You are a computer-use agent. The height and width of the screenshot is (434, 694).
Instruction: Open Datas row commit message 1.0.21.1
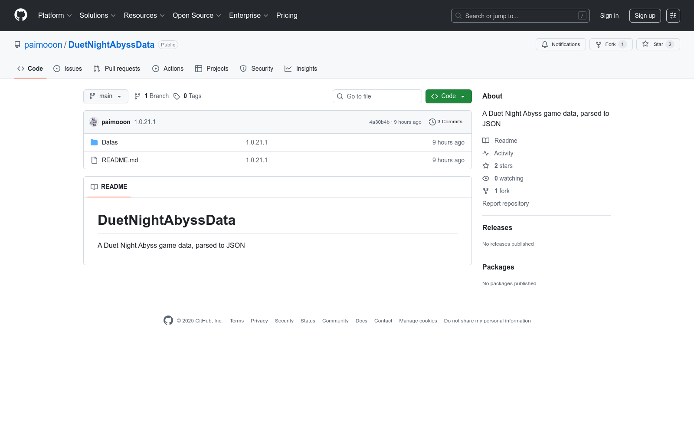pyautogui.click(x=257, y=142)
